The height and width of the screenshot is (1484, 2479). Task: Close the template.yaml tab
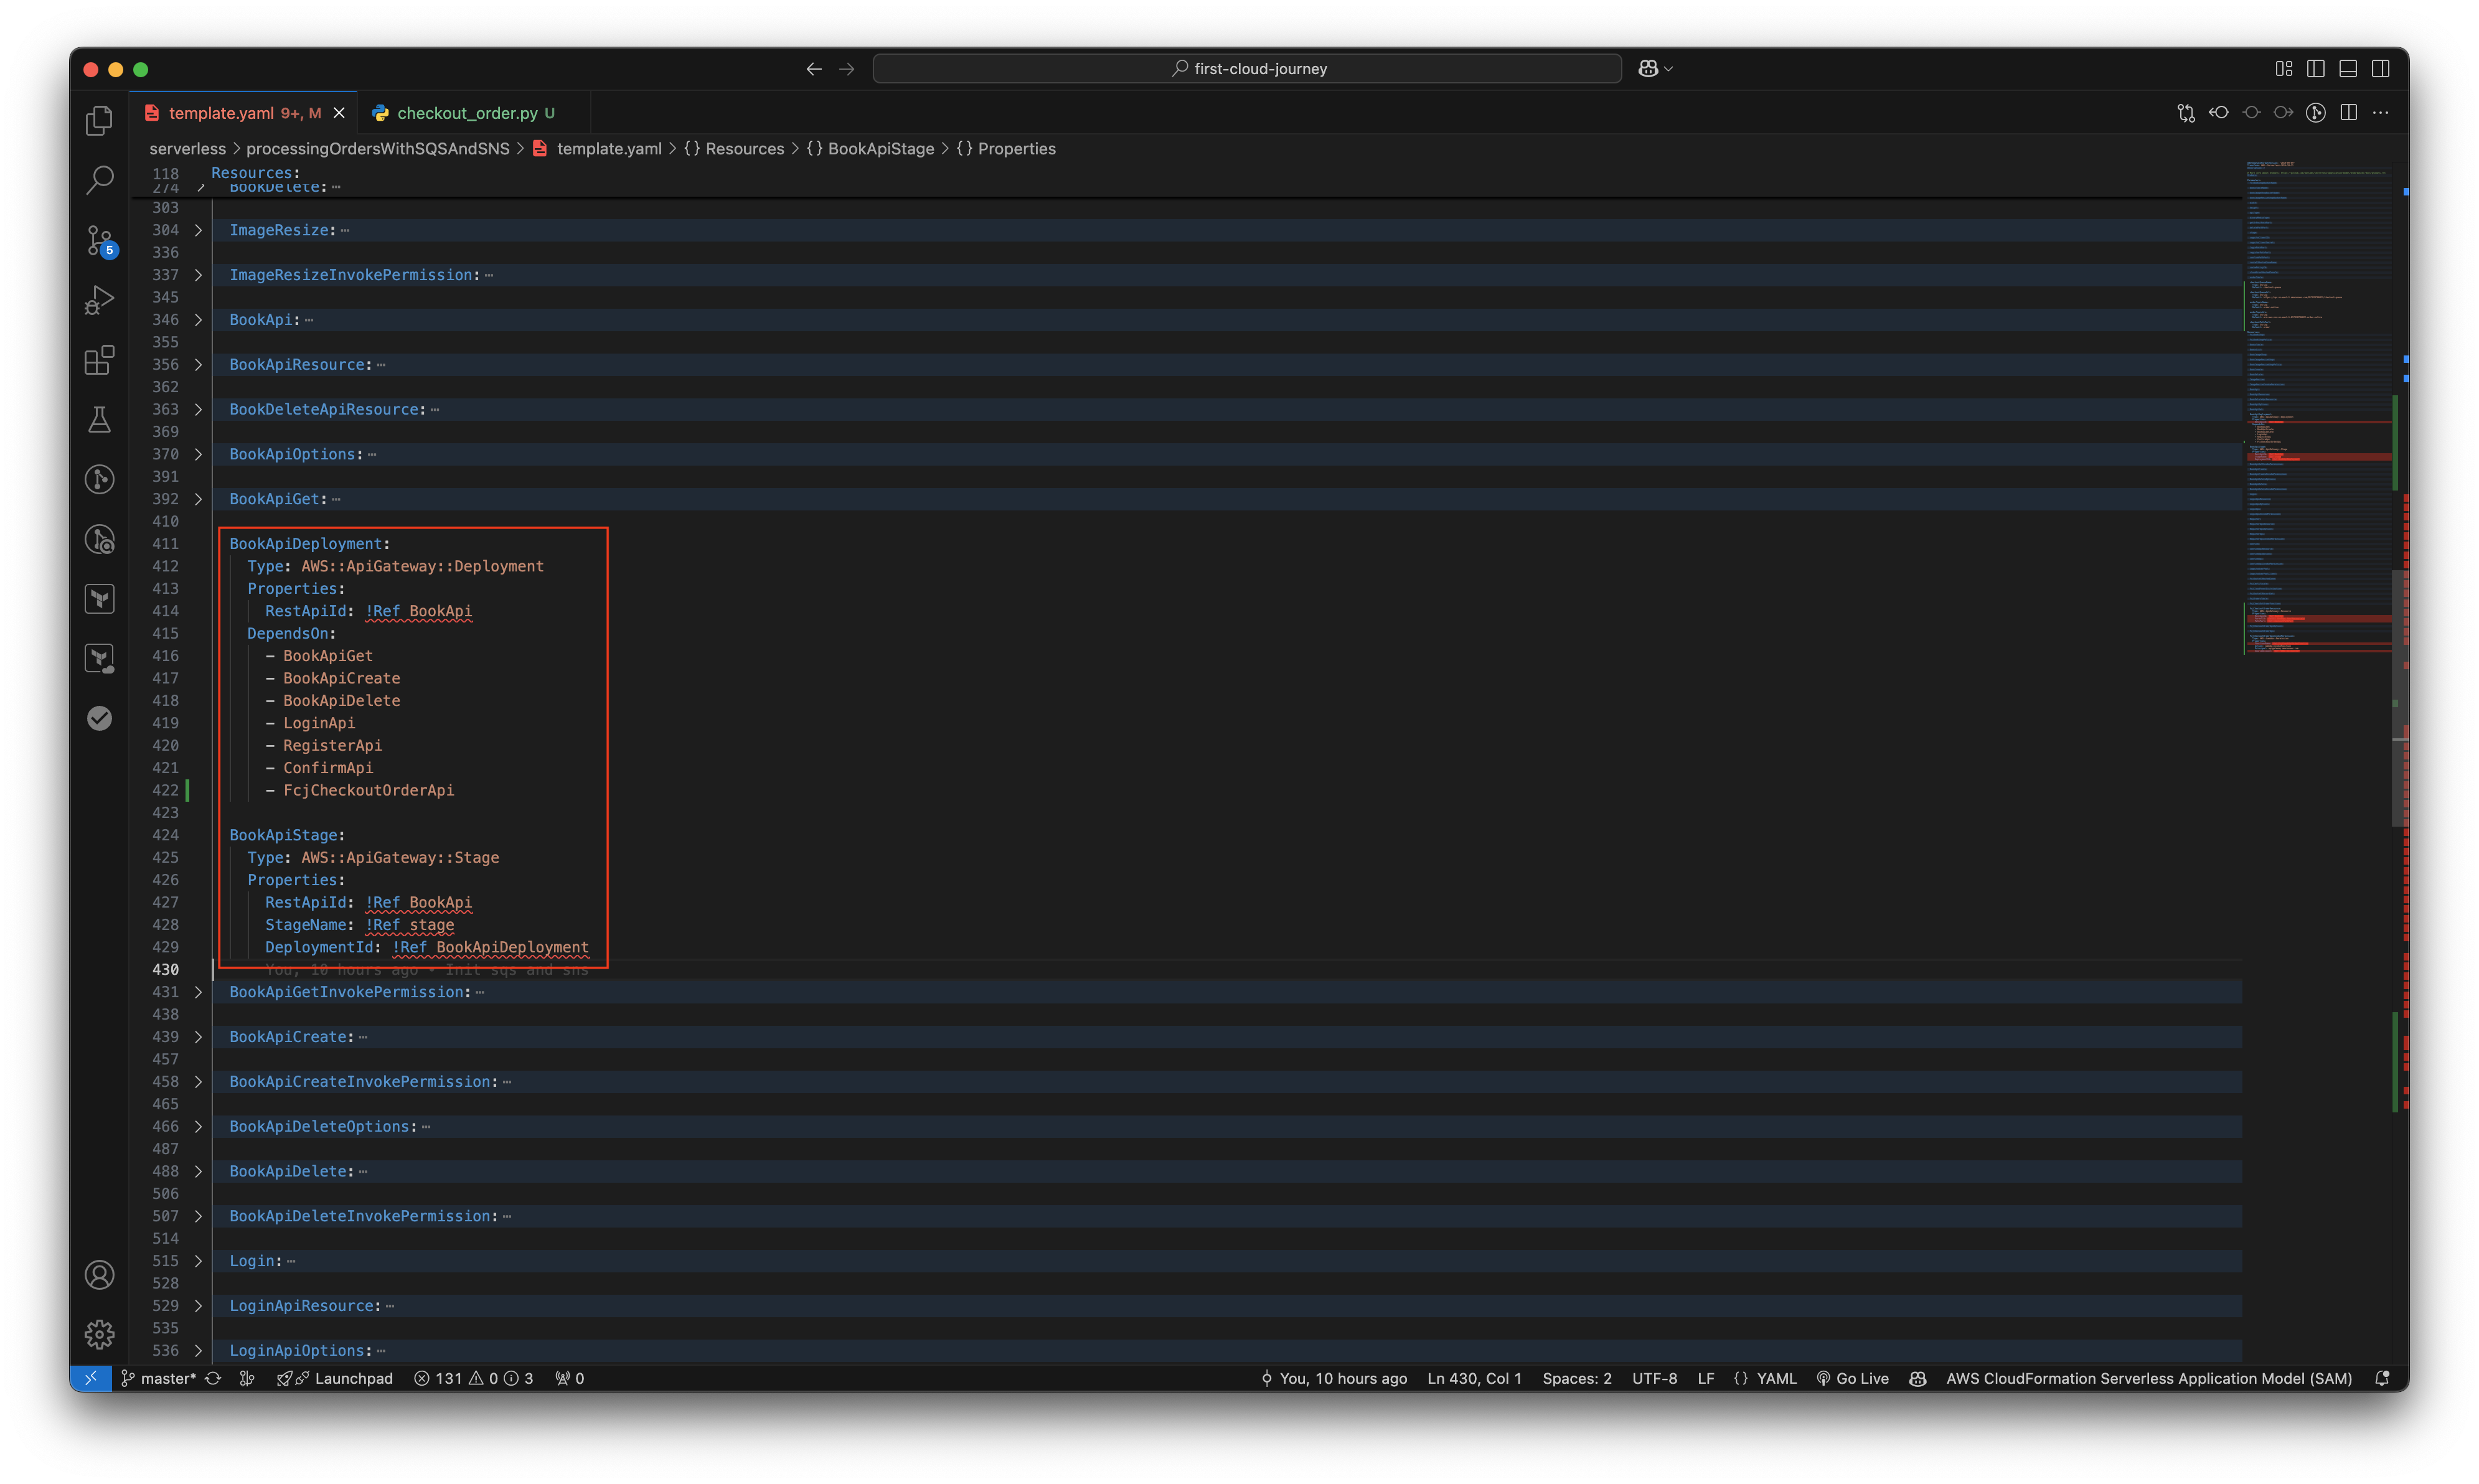pyautogui.click(x=339, y=113)
